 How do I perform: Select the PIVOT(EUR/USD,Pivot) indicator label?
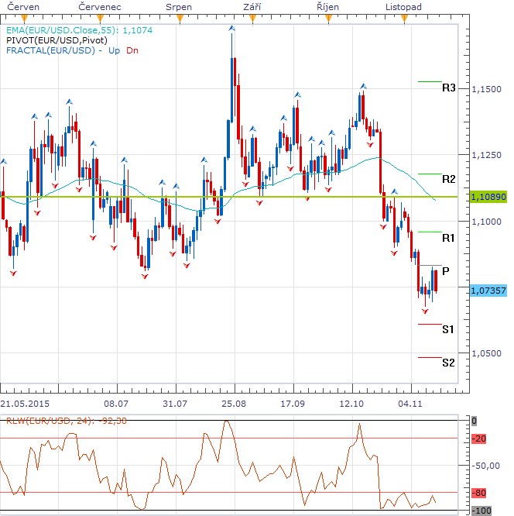click(57, 40)
